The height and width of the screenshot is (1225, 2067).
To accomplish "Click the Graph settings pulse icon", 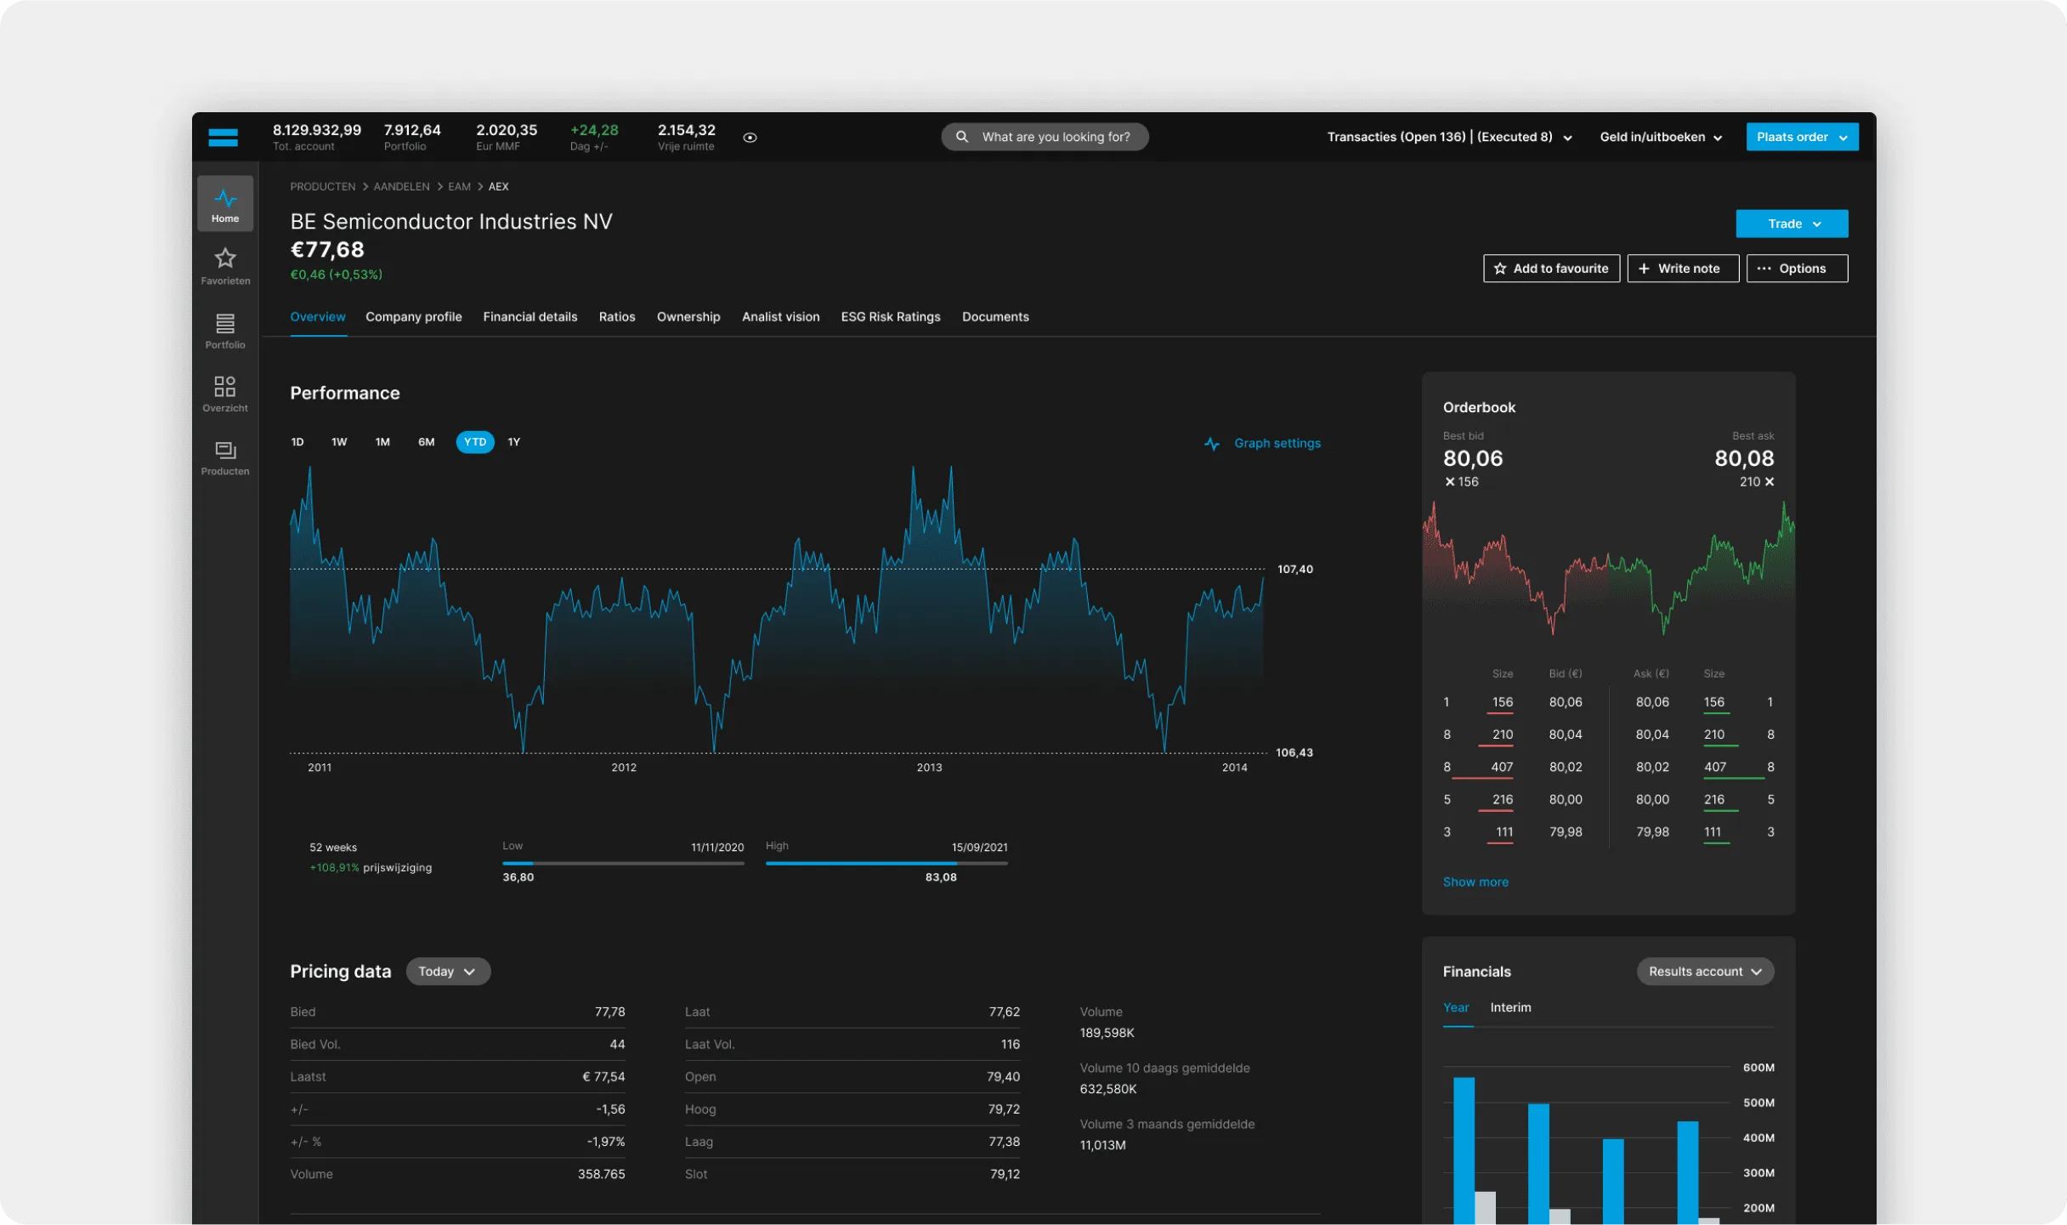I will (x=1212, y=444).
